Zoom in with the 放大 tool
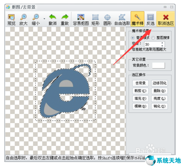The width and height of the screenshot is (181, 166). pos(23,19)
